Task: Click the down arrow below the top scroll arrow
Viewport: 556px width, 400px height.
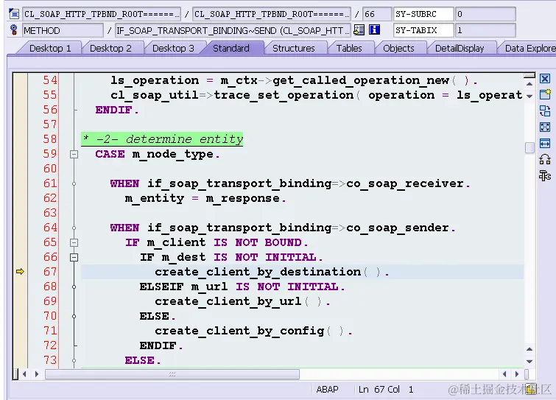Action: click(529, 96)
